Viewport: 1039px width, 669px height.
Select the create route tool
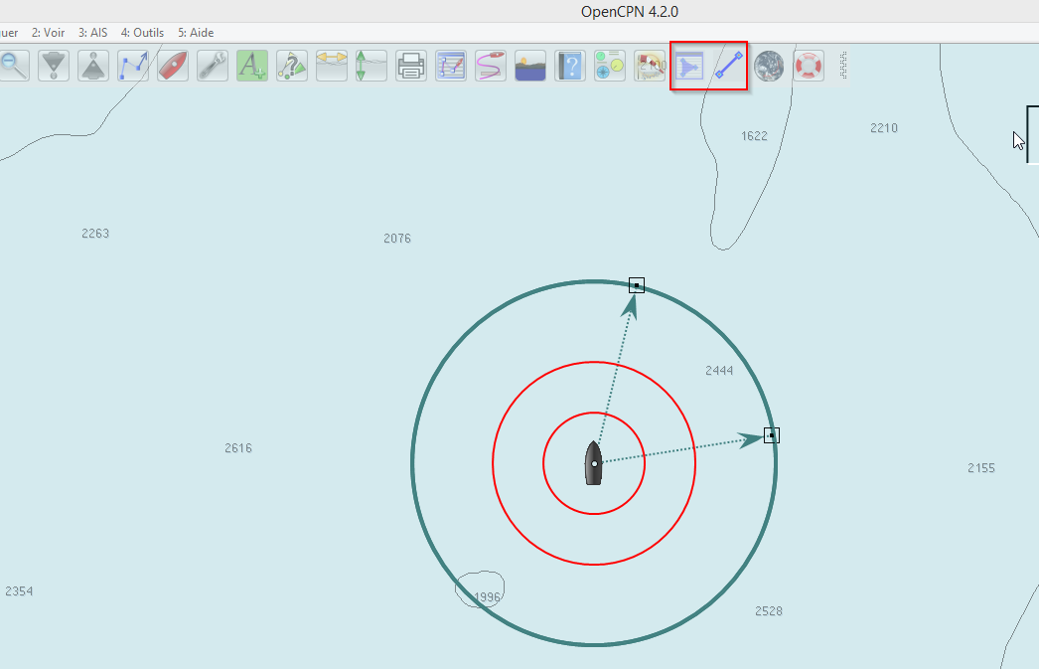click(133, 67)
